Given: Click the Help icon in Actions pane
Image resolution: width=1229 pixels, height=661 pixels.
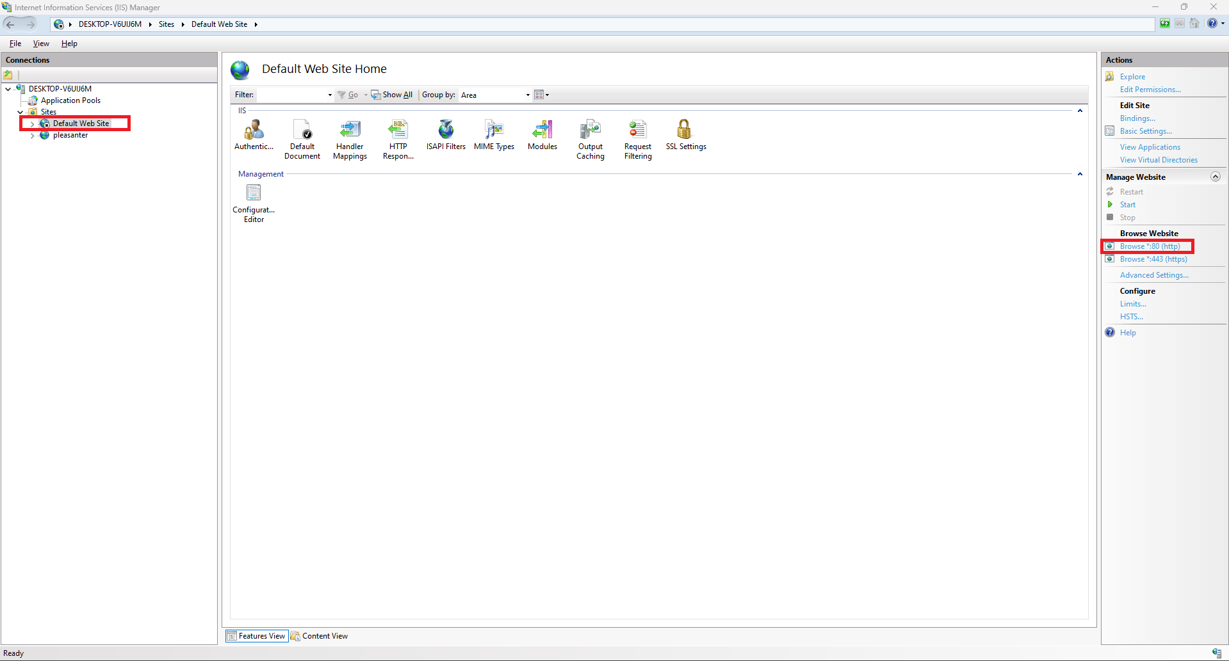Looking at the screenshot, I should point(1110,333).
